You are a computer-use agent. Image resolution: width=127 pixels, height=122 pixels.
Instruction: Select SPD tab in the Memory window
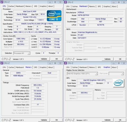36,67
